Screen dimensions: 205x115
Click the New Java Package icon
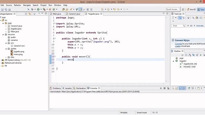pyautogui.click(x=50, y=9)
